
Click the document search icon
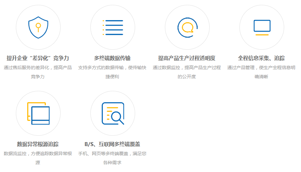click(x=113, y=113)
